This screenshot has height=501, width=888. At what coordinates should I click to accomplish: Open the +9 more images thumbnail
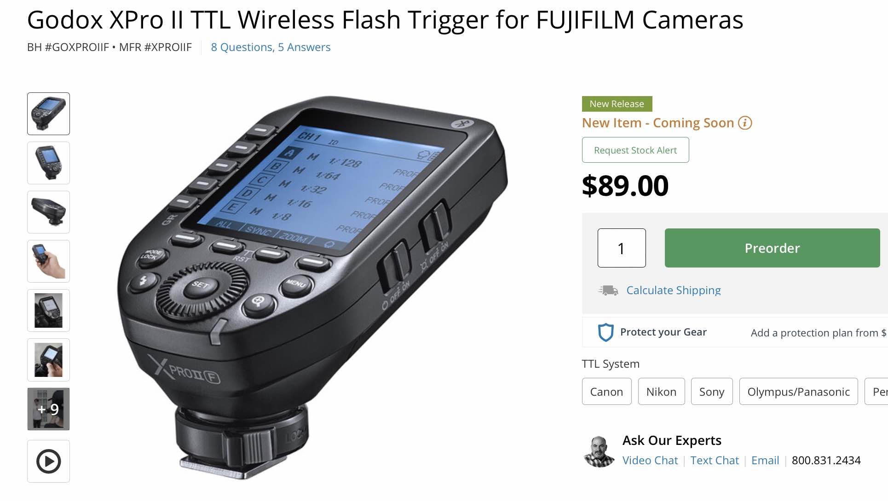(x=48, y=409)
